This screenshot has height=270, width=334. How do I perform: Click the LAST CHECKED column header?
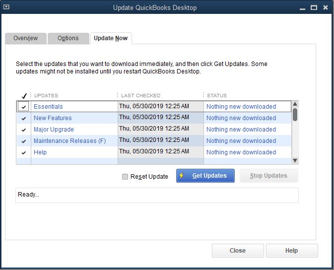click(140, 95)
